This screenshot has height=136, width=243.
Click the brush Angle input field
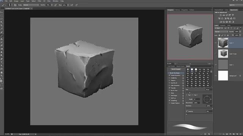[197, 99]
